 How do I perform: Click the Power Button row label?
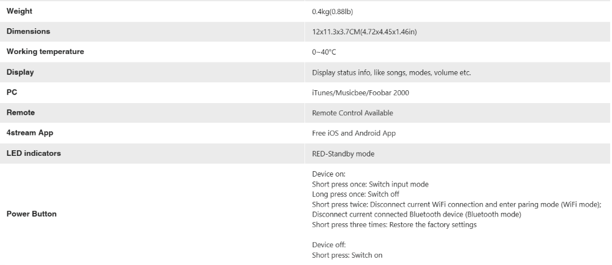click(31, 214)
